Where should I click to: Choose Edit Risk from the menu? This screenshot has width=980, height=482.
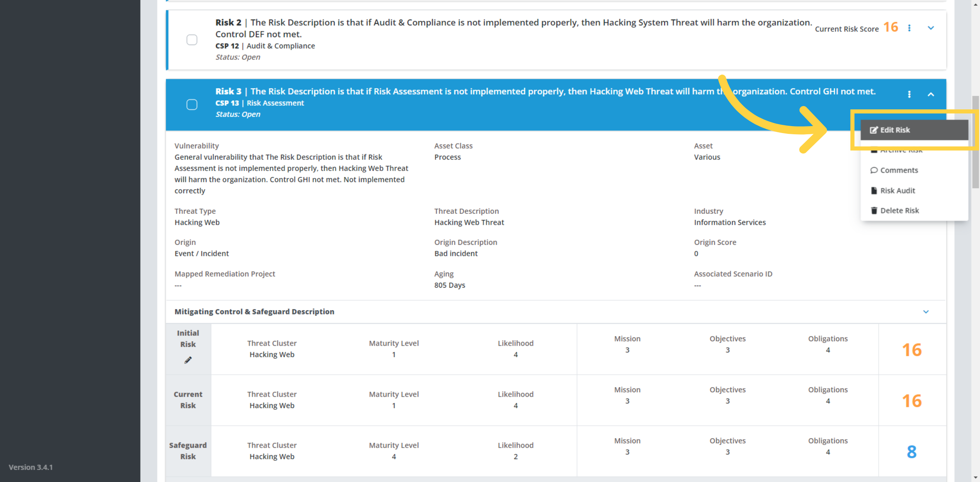click(x=914, y=130)
